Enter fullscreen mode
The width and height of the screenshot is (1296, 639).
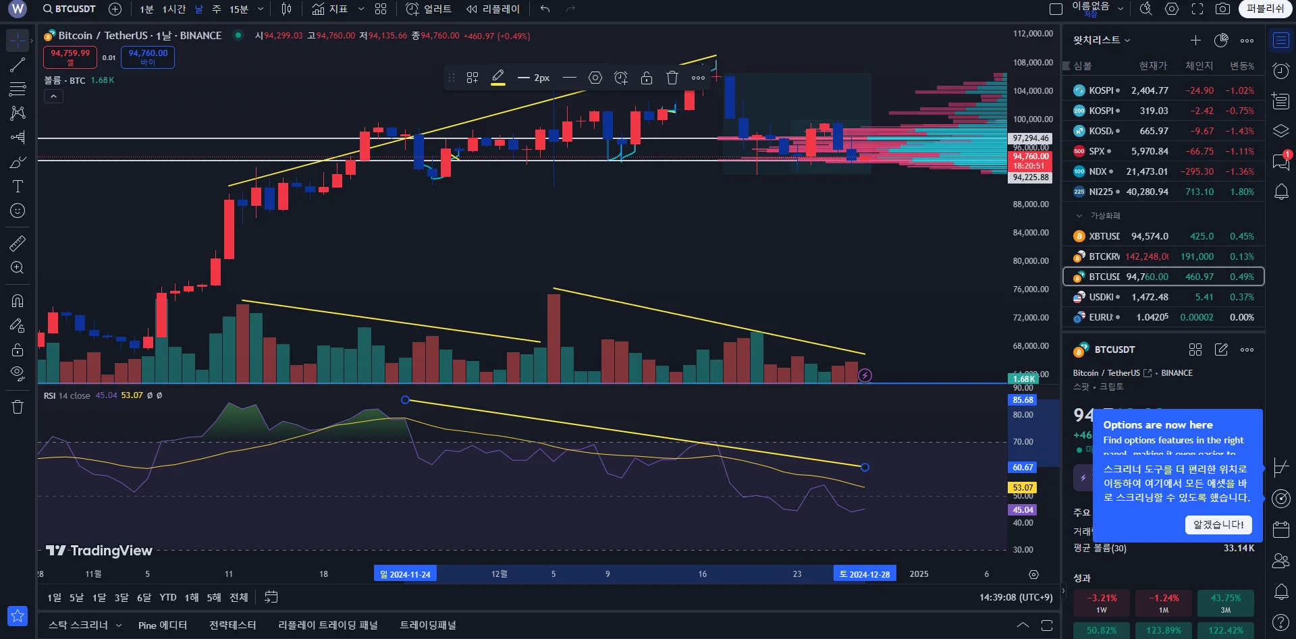coord(1197,9)
